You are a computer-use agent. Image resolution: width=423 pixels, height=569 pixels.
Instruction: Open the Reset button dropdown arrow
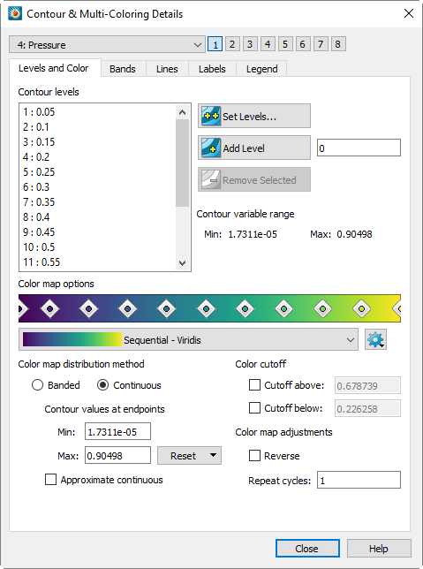coord(214,455)
